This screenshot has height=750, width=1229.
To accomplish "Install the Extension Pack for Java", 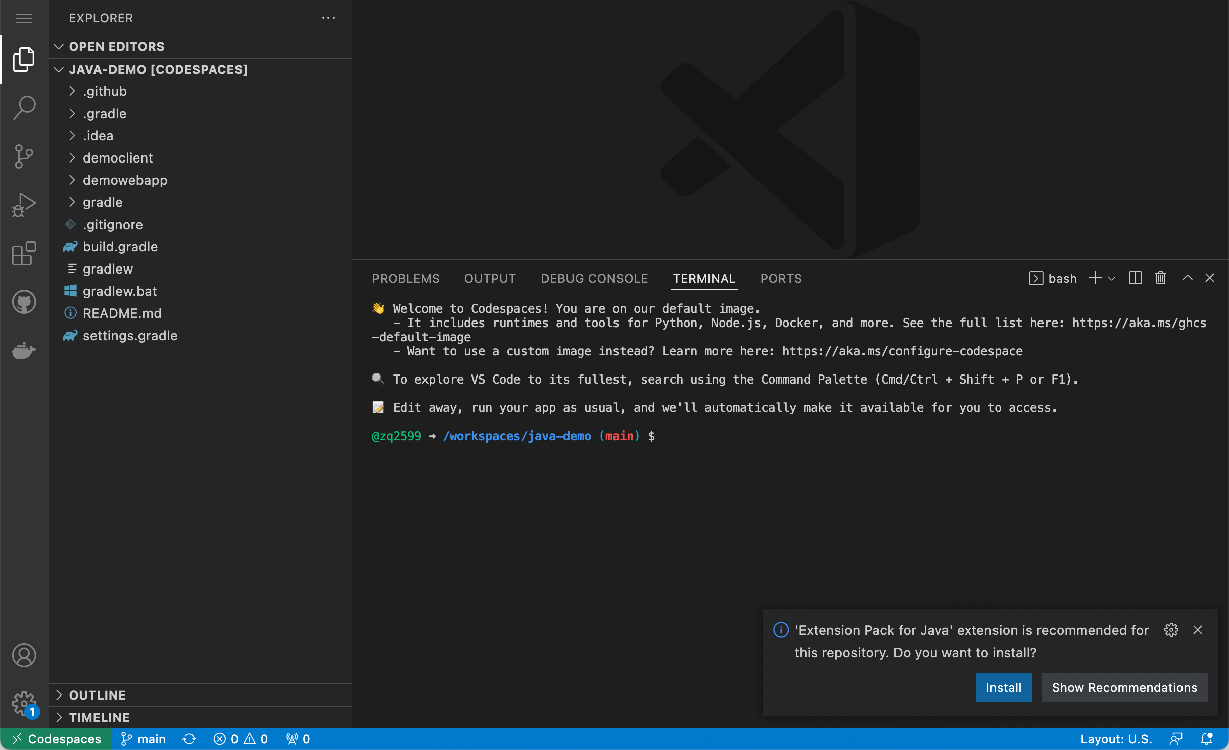I will tap(1004, 687).
